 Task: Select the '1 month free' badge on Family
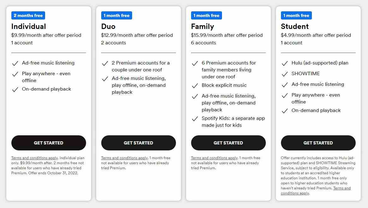click(x=207, y=15)
